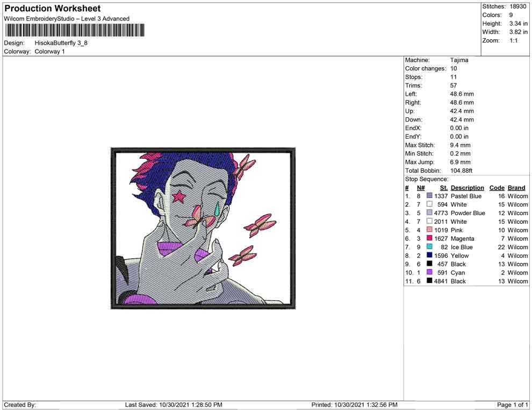This screenshot has height=410, width=532.
Task: Click the 'Magenta' description text
Action: [463, 238]
